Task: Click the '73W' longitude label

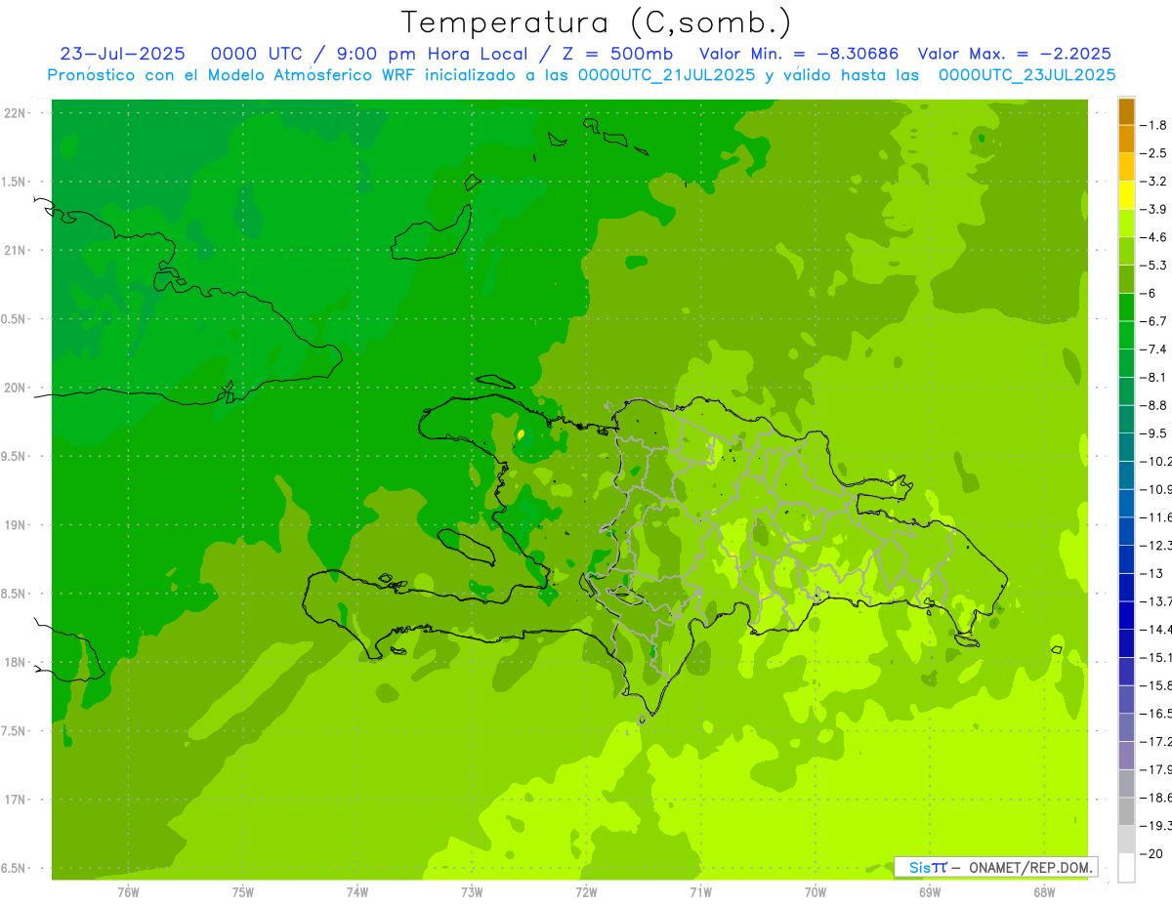Action: 472,892
